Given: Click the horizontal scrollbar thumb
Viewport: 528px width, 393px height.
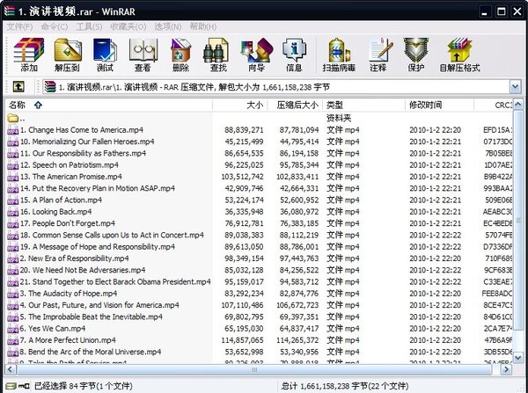Looking at the screenshot, I should [254, 369].
